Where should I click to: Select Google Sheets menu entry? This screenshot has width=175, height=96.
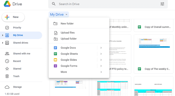point(79,54)
